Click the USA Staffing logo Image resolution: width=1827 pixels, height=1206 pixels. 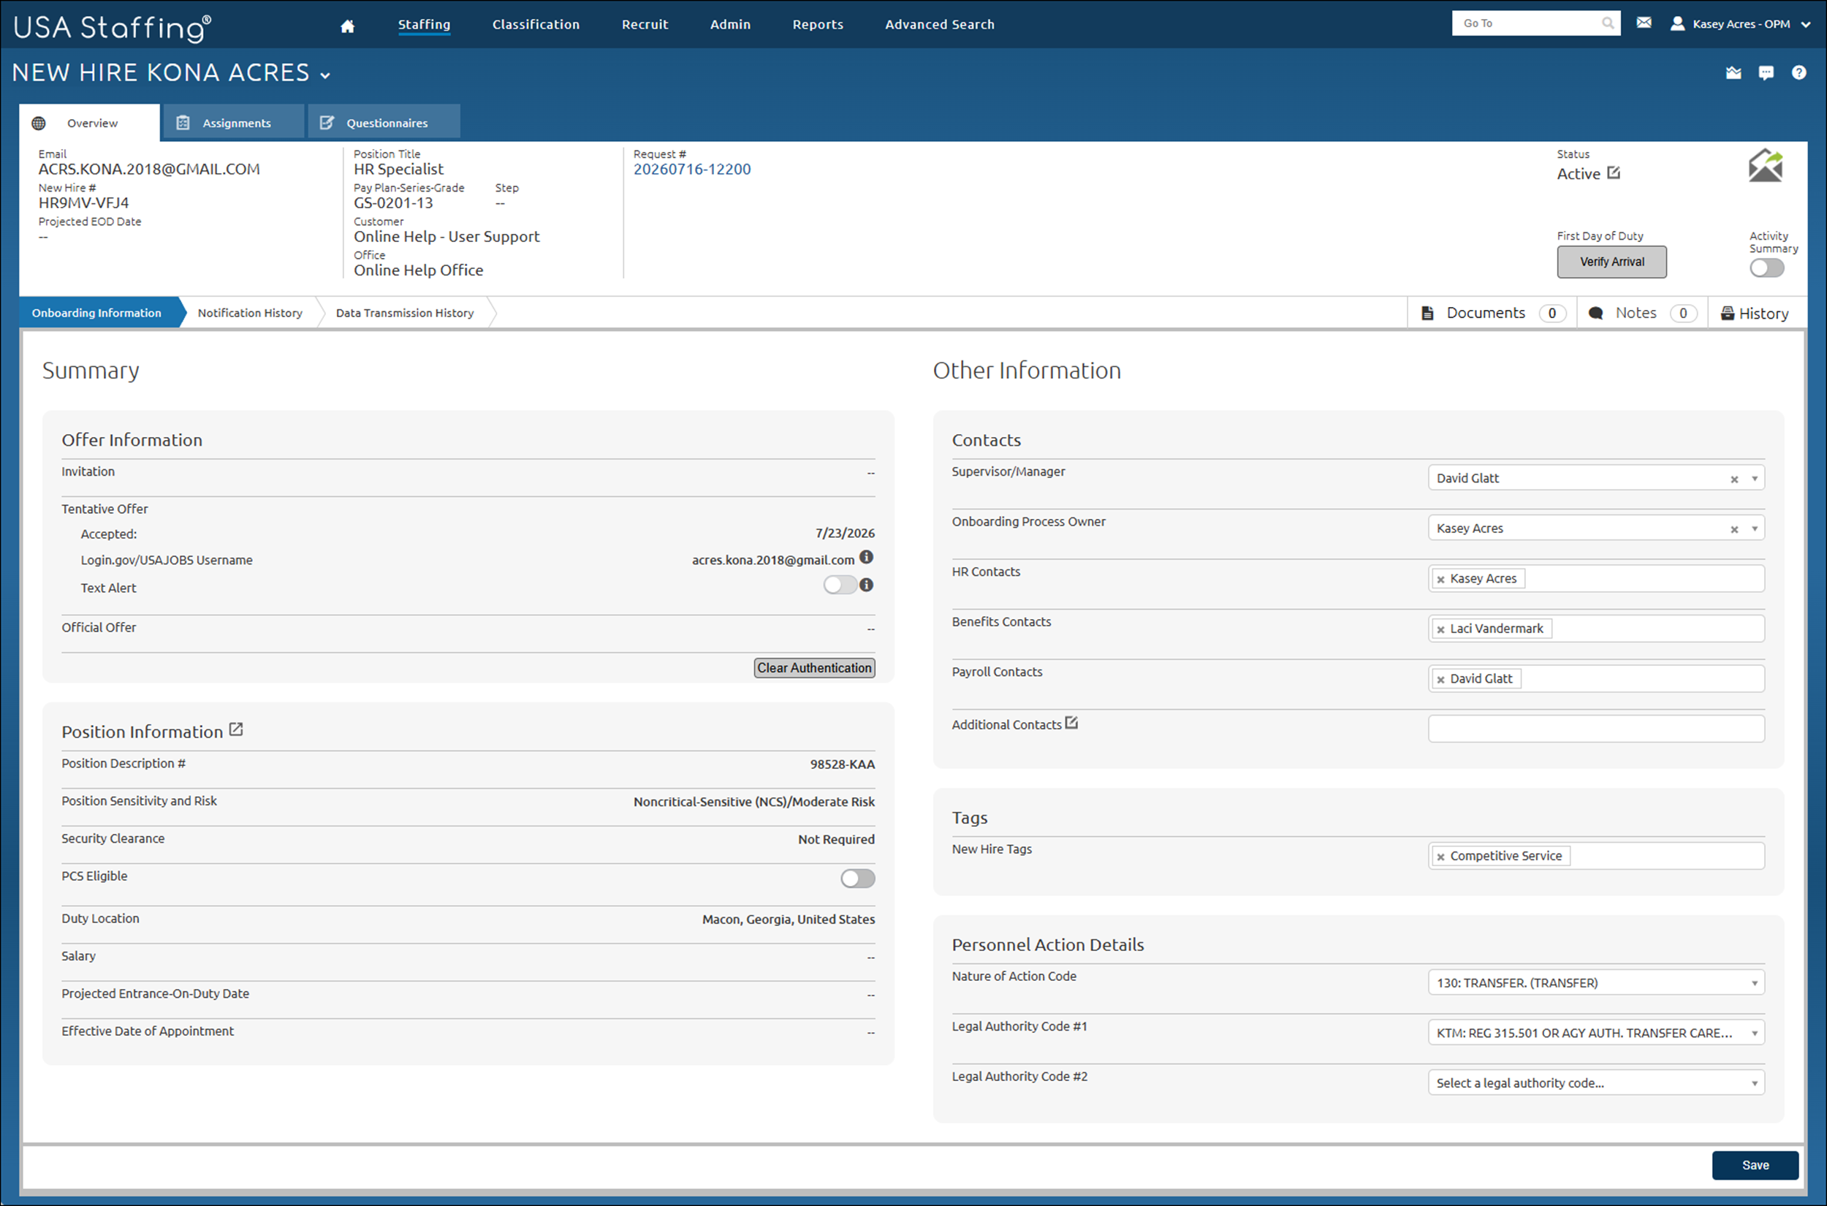tap(113, 28)
